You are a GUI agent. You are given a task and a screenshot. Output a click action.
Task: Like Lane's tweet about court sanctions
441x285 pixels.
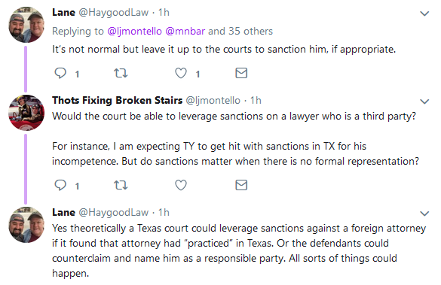(x=181, y=73)
